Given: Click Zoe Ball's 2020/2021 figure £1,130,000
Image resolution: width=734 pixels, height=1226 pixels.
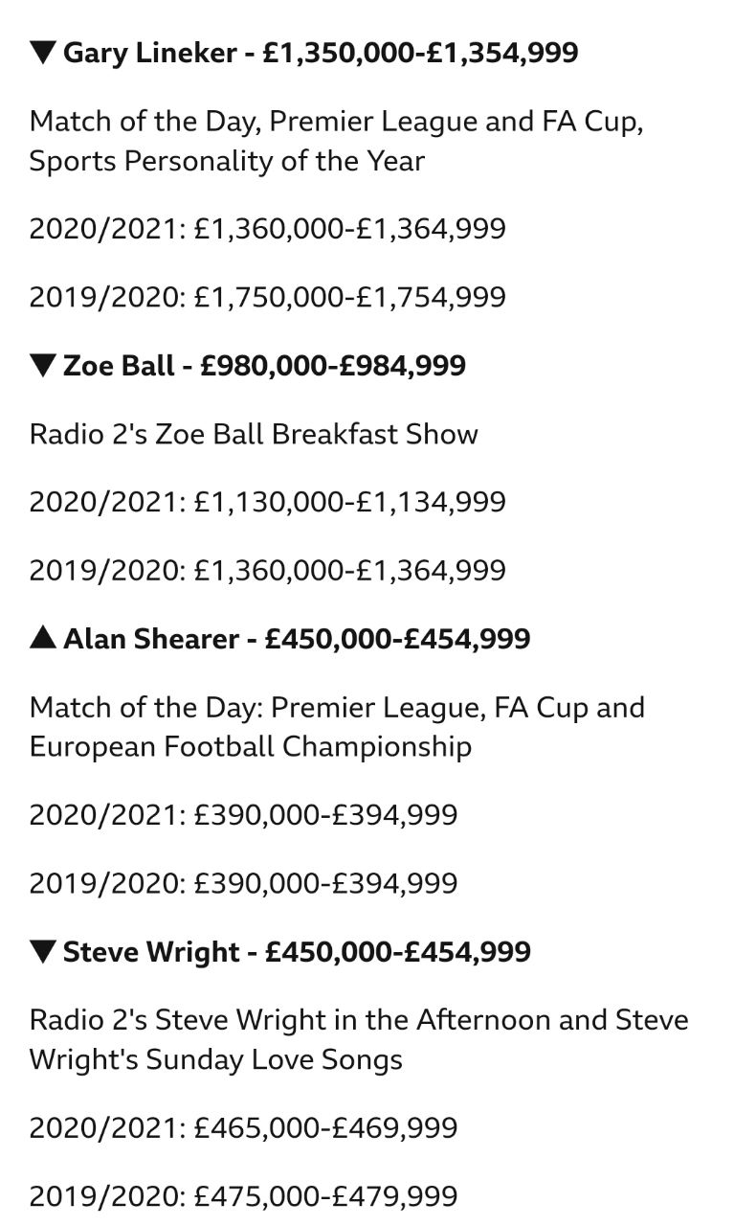Looking at the screenshot, I should click(268, 502).
